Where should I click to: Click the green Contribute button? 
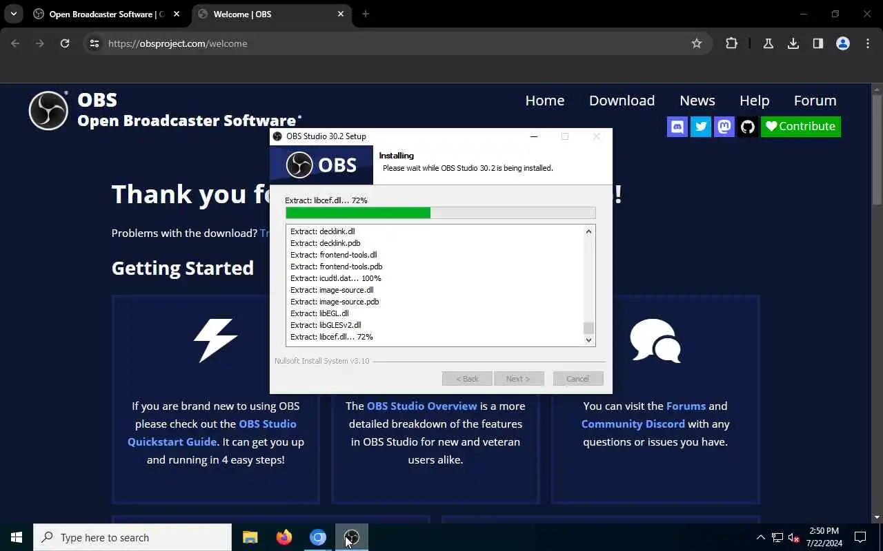coord(801,126)
